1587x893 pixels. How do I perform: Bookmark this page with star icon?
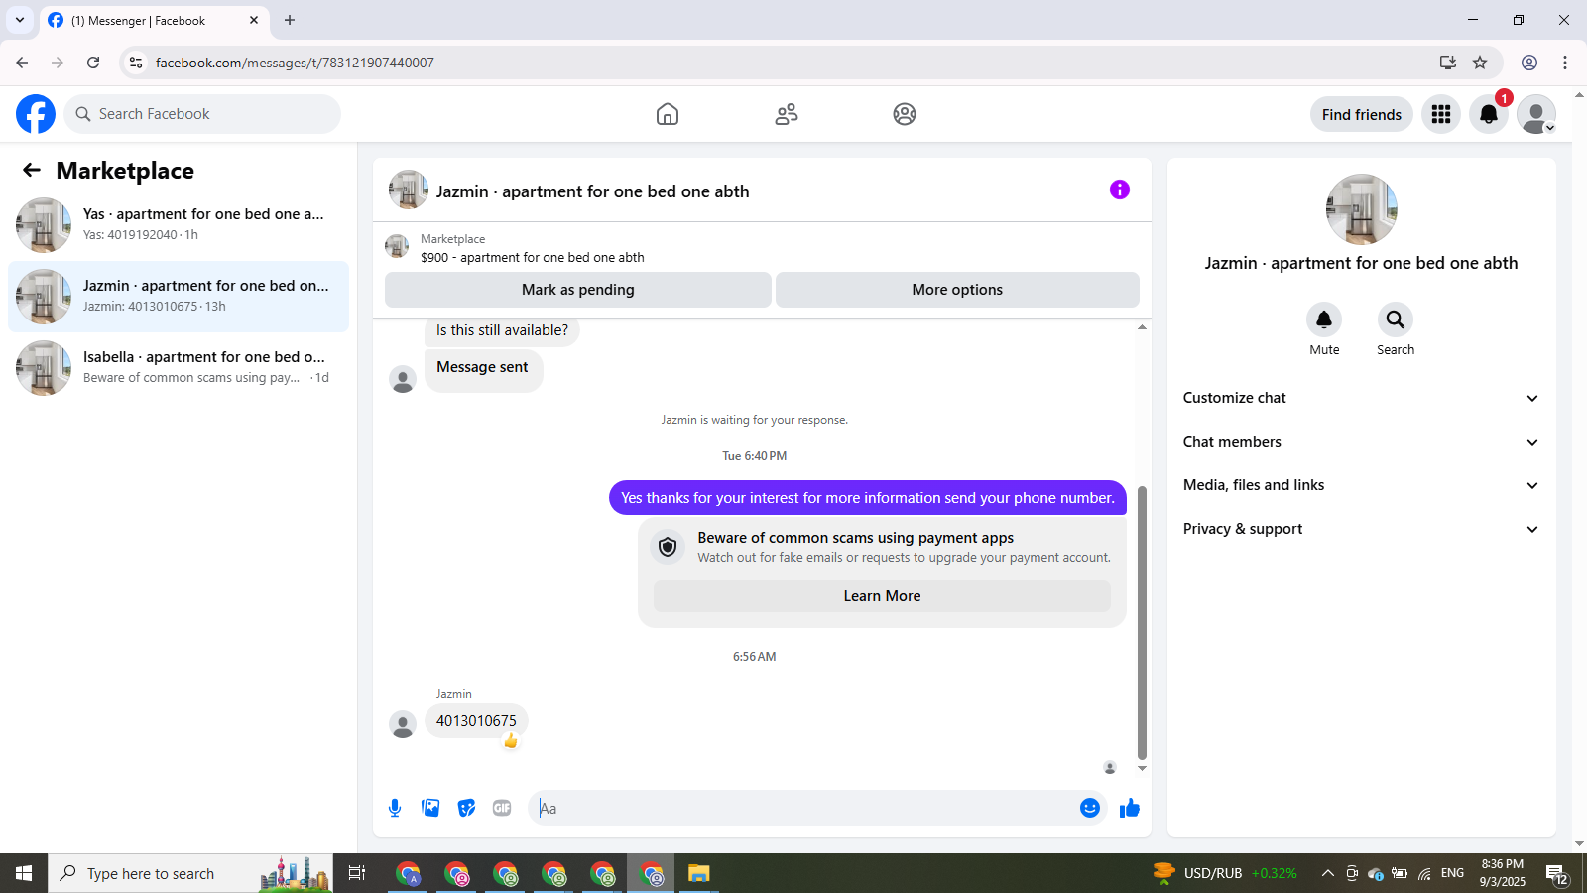1480,63
